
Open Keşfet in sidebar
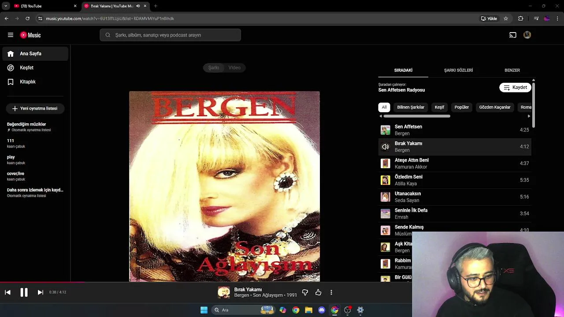pyautogui.click(x=35, y=68)
